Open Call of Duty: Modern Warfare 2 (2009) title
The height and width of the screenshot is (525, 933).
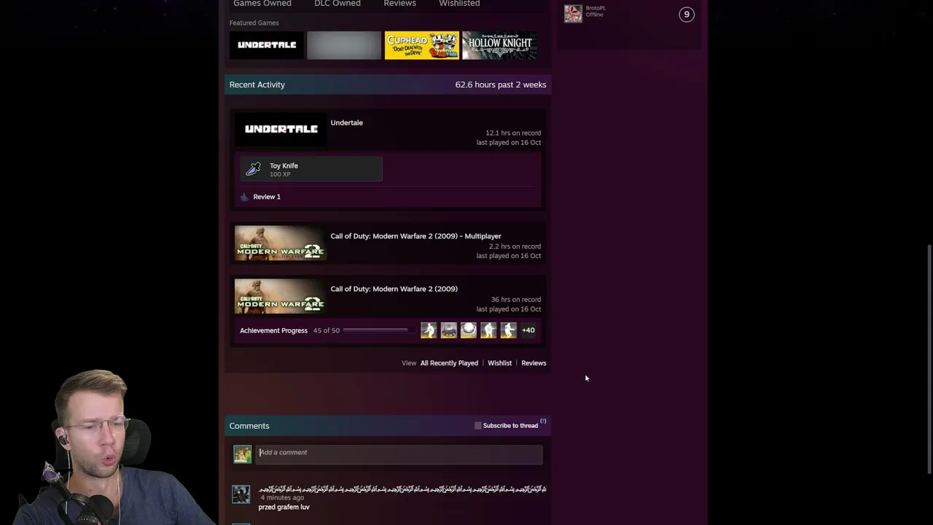[394, 289]
